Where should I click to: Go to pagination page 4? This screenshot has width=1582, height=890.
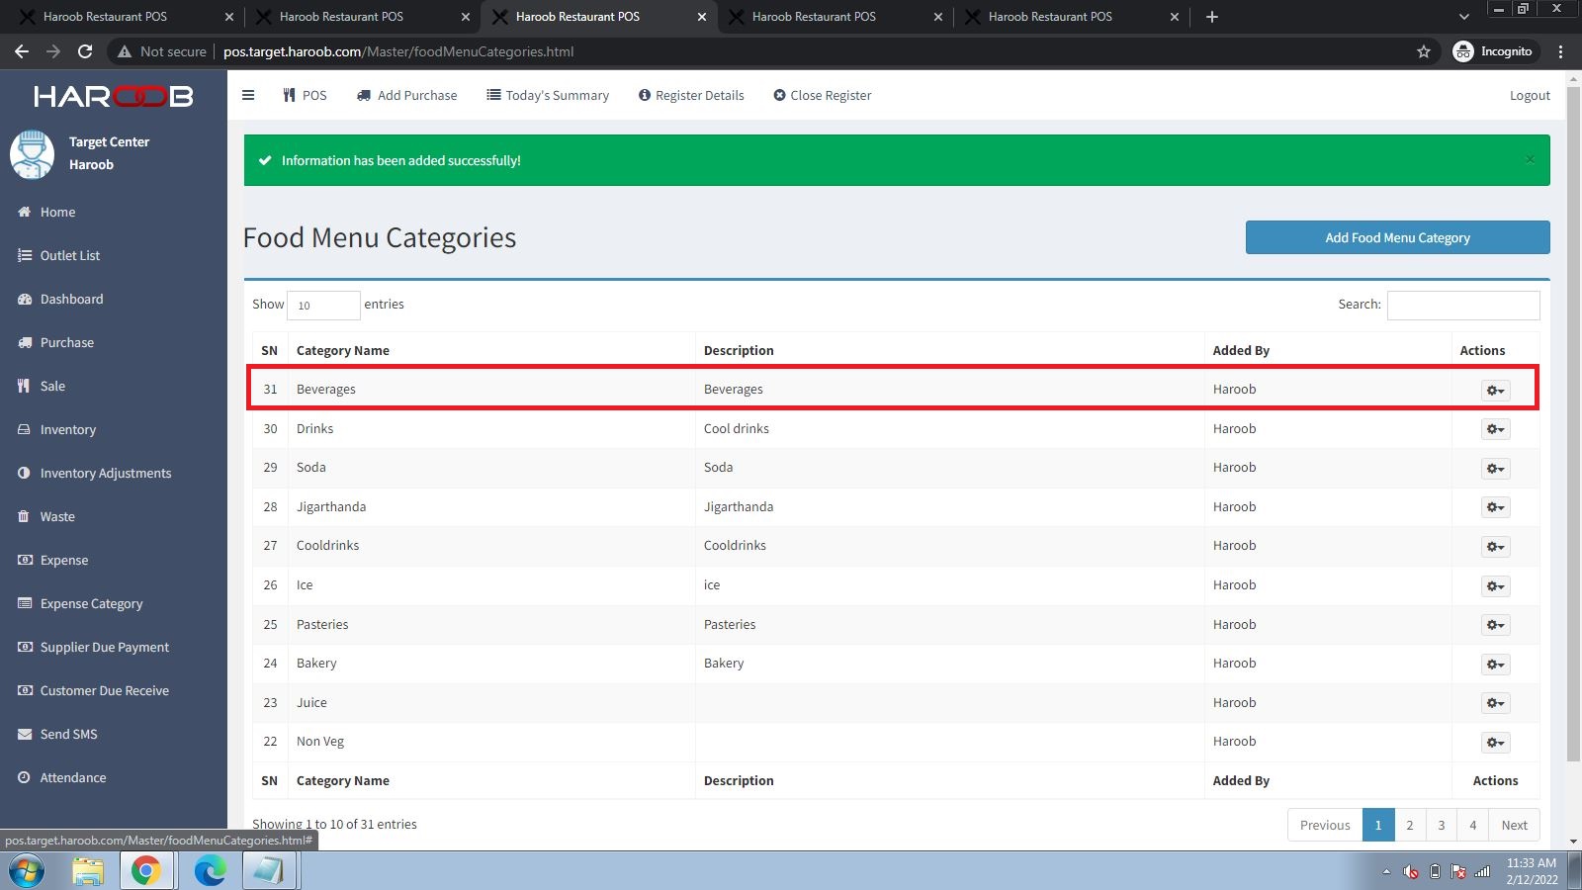point(1473,825)
